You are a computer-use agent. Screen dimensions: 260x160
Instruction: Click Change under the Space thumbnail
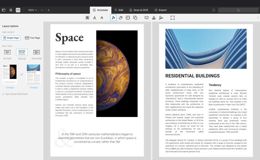[x=10, y=87]
